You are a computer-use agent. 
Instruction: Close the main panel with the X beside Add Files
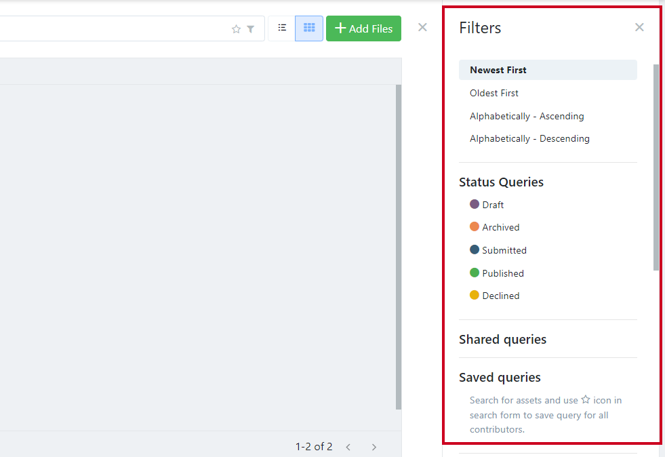pyautogui.click(x=422, y=27)
